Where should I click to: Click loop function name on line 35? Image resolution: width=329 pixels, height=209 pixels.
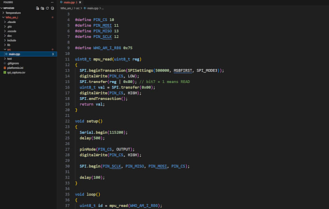[91, 194]
